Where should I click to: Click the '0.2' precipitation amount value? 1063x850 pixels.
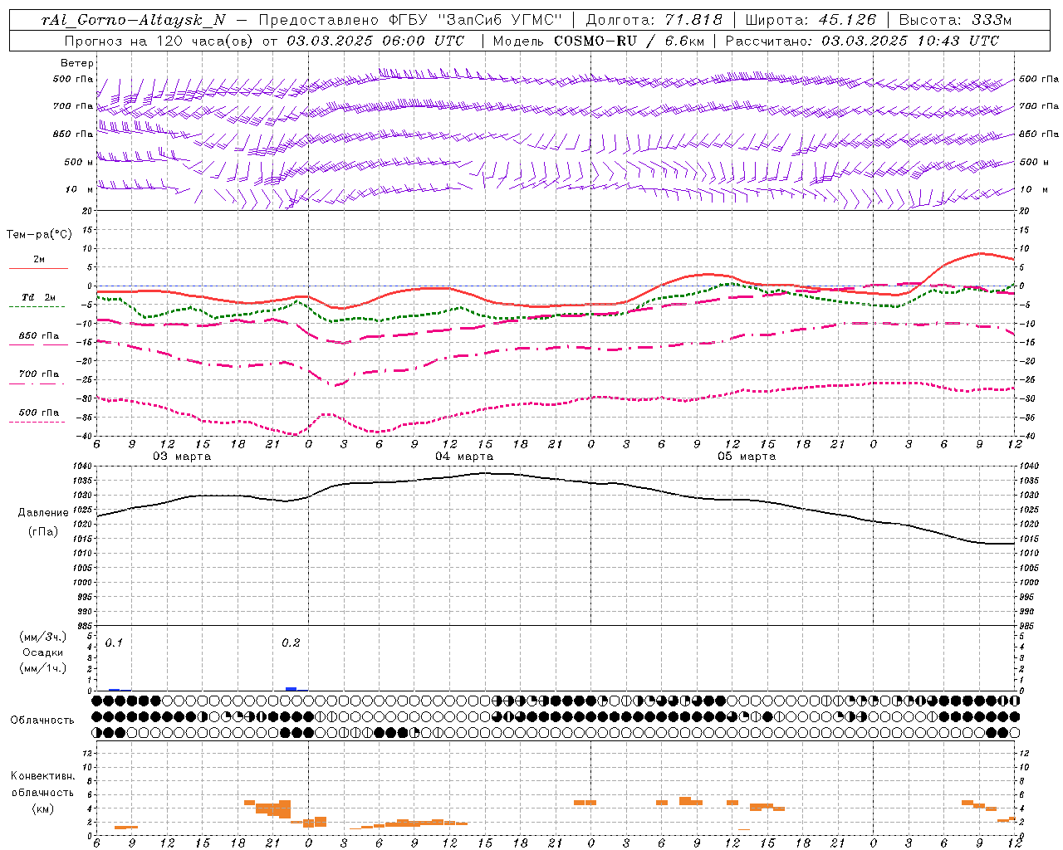tap(291, 643)
